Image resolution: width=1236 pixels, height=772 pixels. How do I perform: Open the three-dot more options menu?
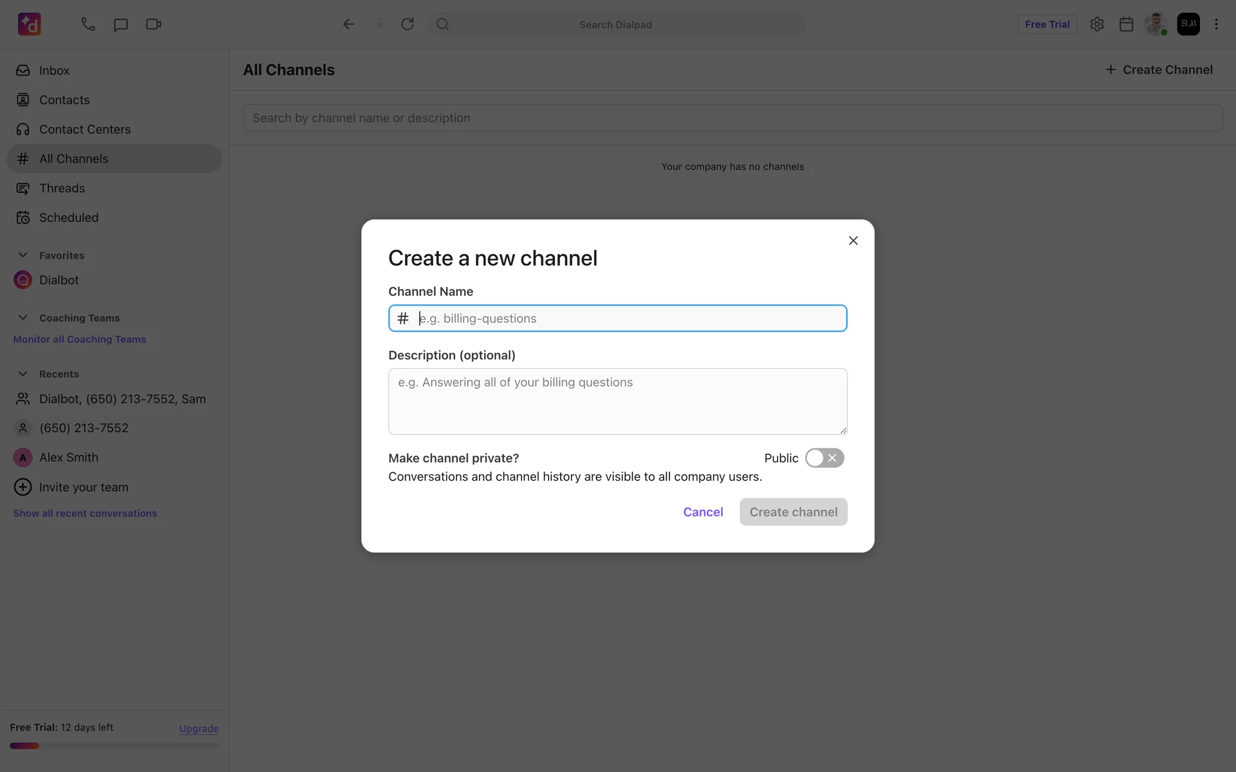coord(1216,24)
